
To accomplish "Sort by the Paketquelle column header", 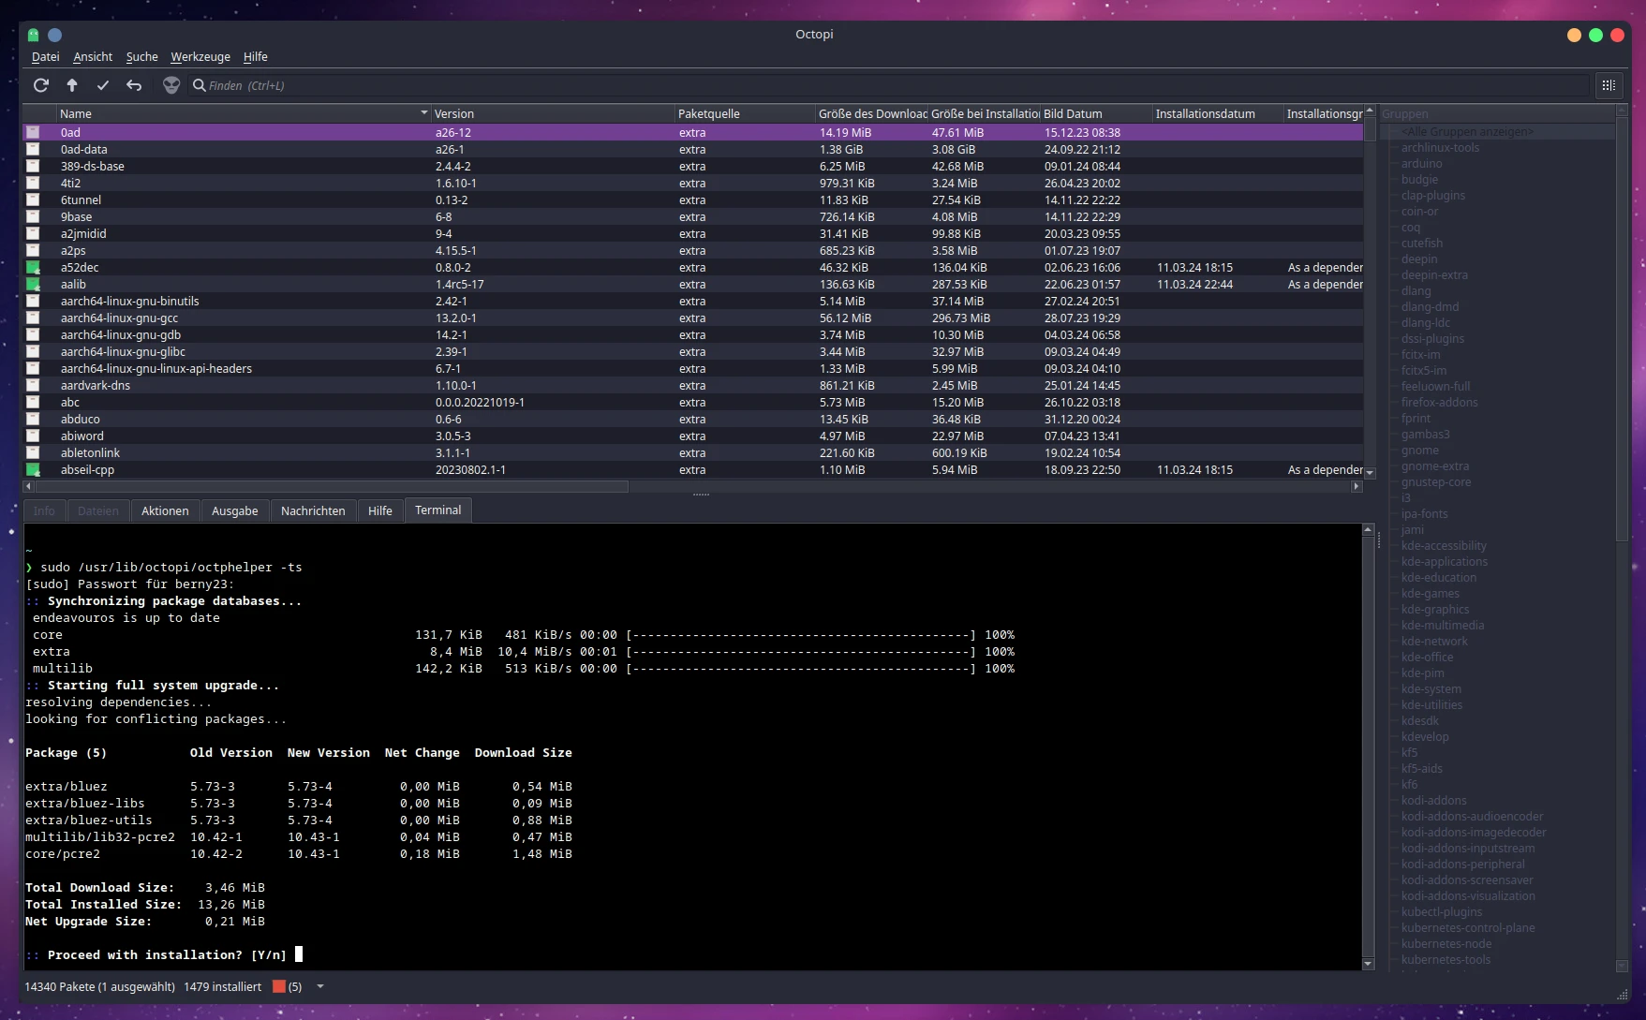I will (745, 114).
